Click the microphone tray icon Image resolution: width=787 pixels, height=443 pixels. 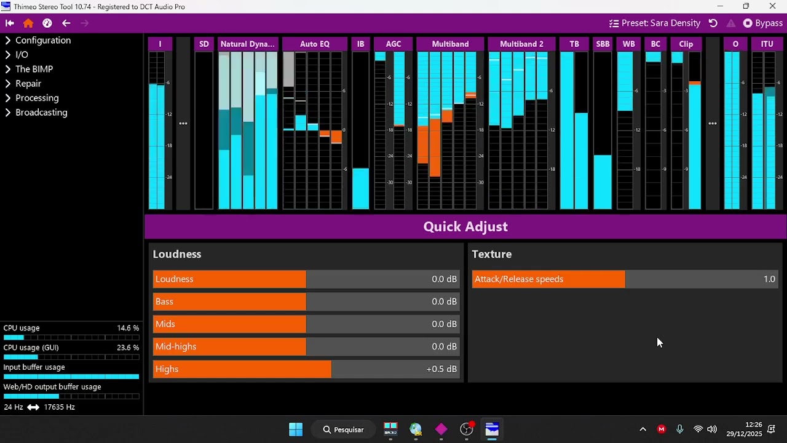[680, 429]
